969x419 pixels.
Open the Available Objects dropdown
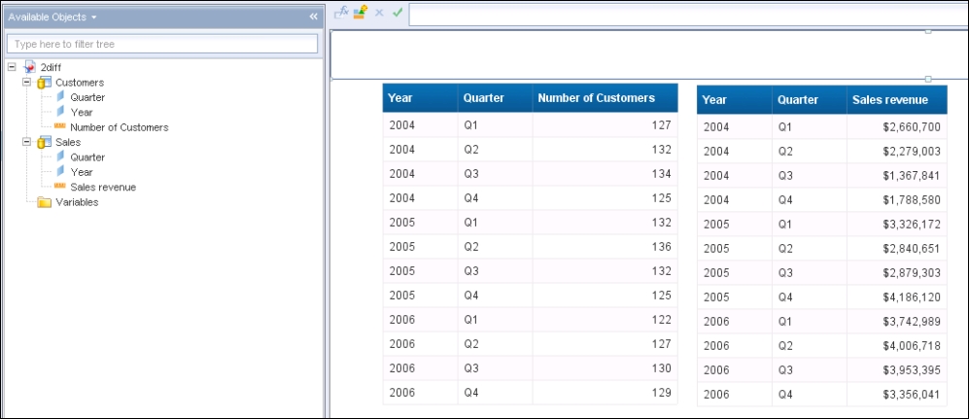[x=94, y=17]
